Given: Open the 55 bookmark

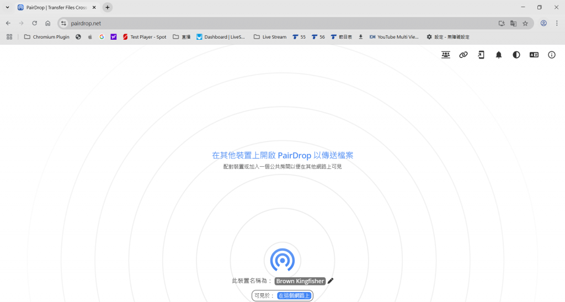Looking at the screenshot, I should 299,37.
